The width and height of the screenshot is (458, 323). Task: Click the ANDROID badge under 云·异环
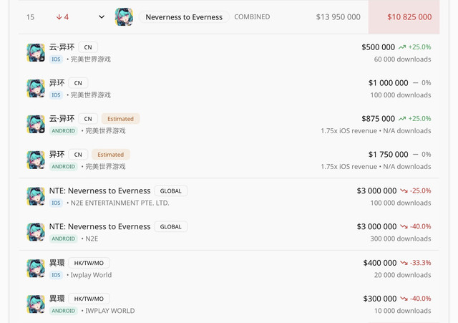pos(64,130)
